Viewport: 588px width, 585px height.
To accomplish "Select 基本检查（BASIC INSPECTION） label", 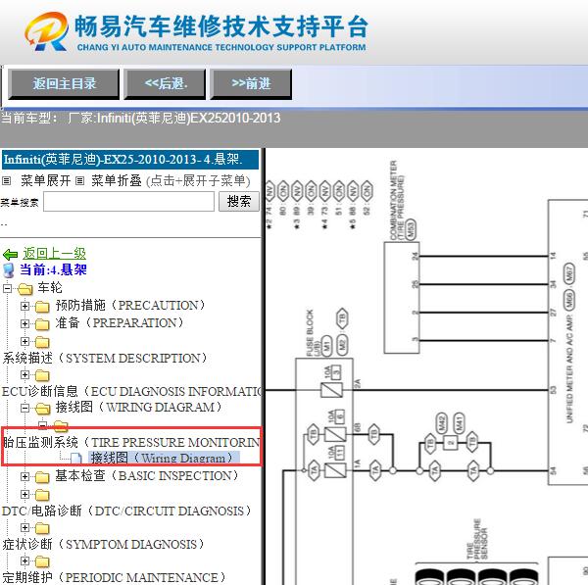I will pos(147,475).
